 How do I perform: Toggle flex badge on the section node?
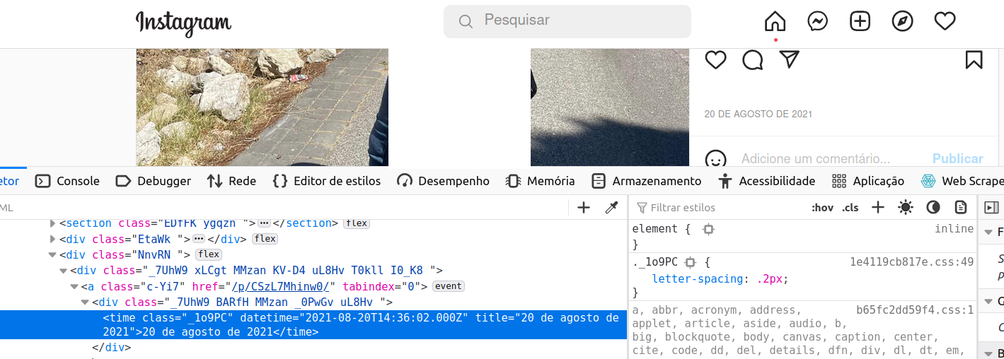(x=357, y=223)
